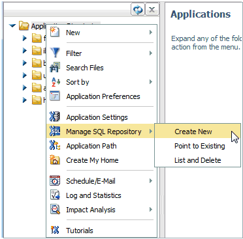Choose Point to Existing repository option
Viewport: 243px width, 239px height.
pos(199,146)
